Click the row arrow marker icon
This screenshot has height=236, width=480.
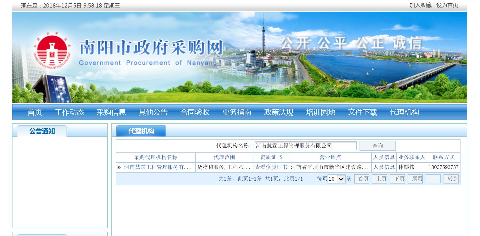click(x=119, y=167)
